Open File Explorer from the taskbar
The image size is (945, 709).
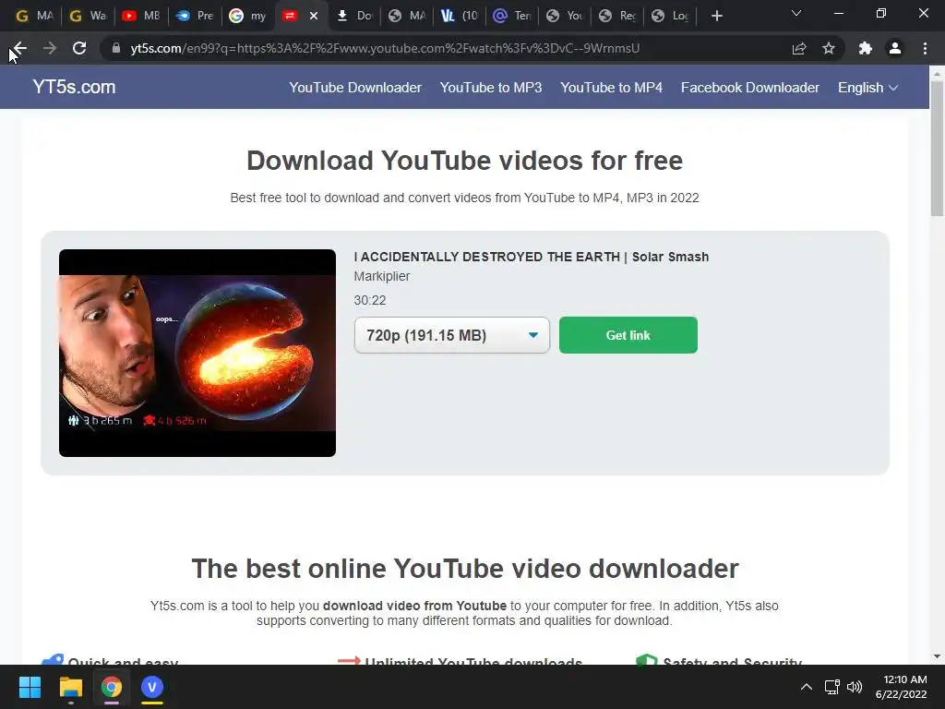tap(70, 687)
